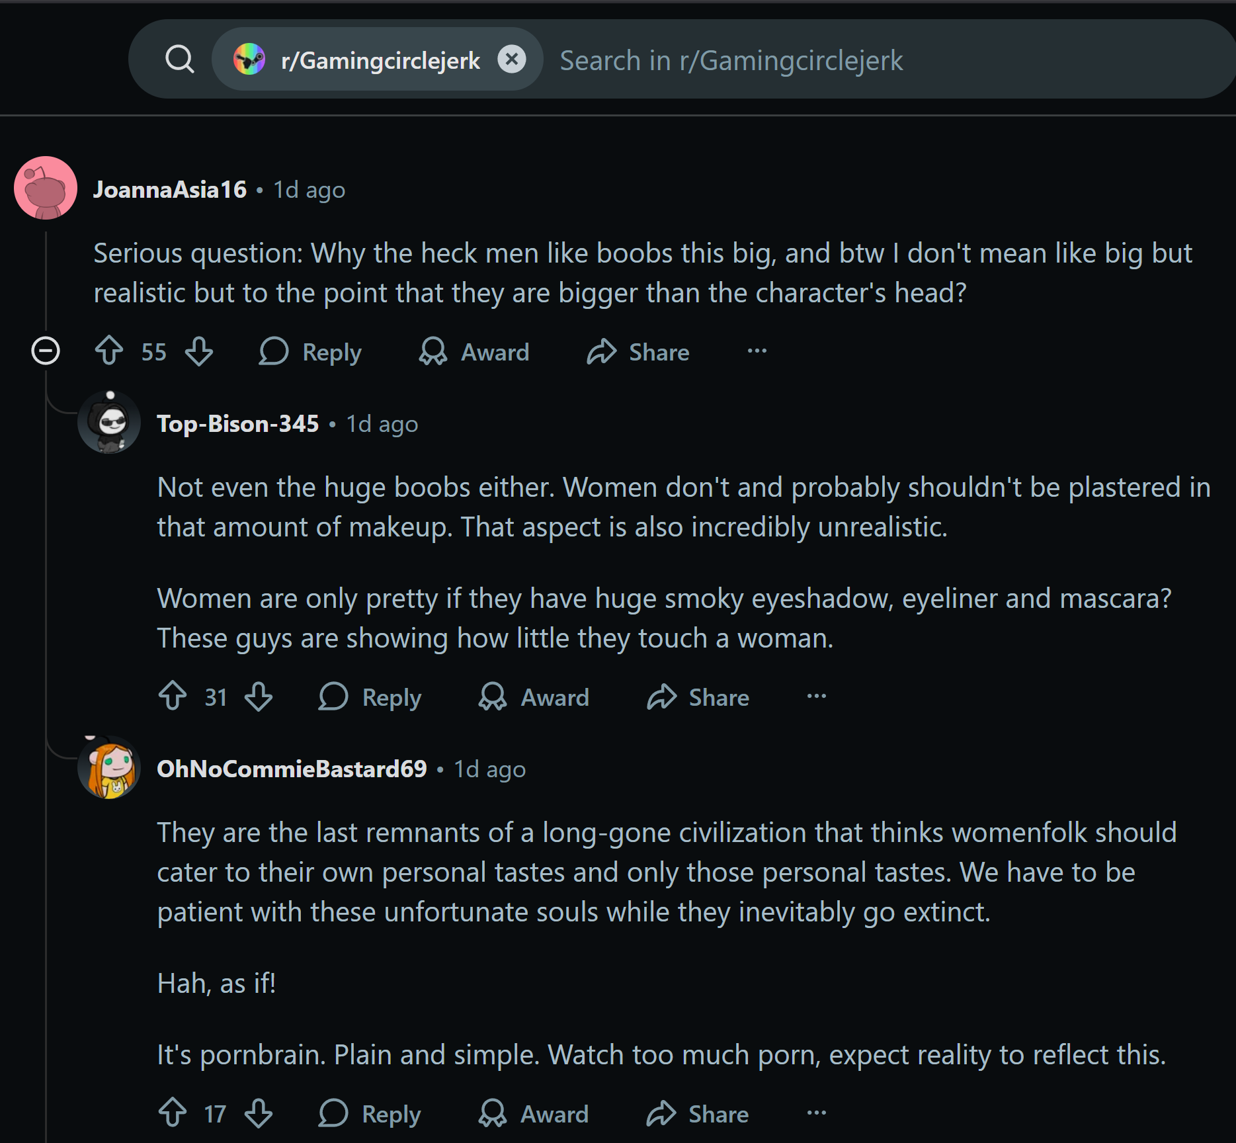Image resolution: width=1236 pixels, height=1143 pixels.
Task: Remove the r/Gamingcirclejerk search filter
Action: click(x=511, y=60)
